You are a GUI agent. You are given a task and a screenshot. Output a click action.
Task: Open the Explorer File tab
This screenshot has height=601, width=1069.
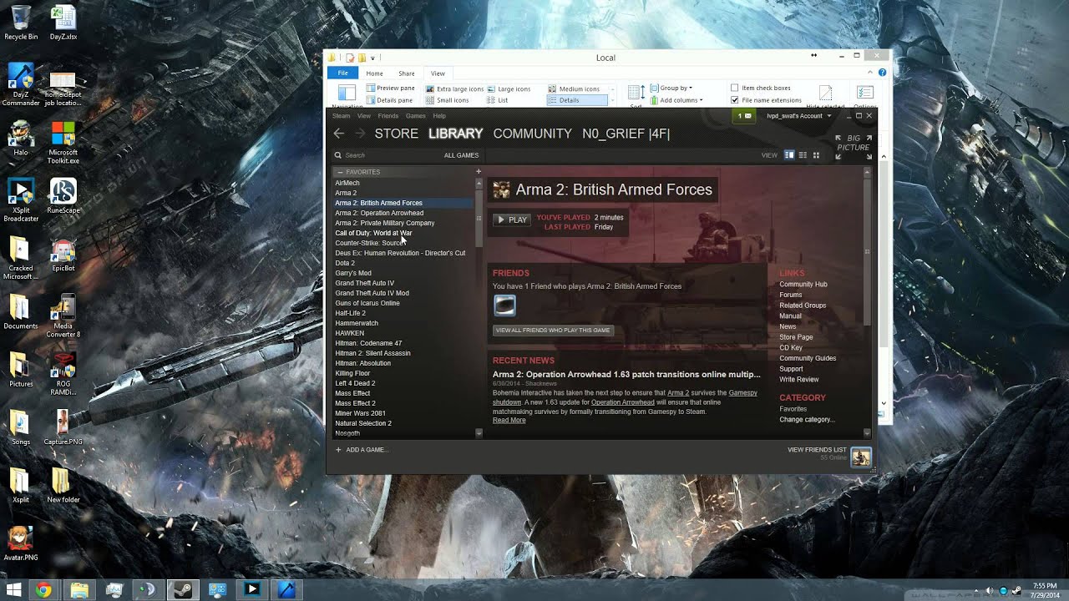pyautogui.click(x=342, y=73)
